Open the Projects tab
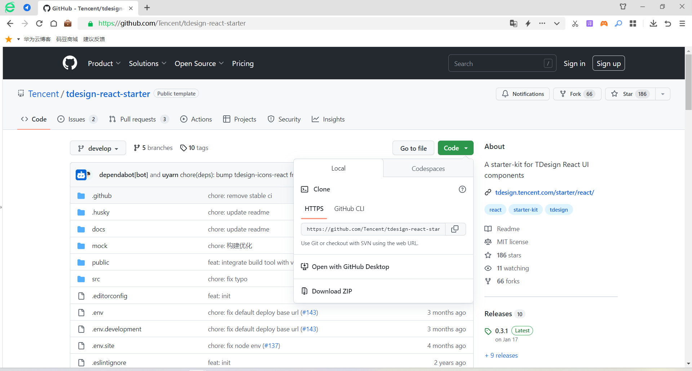Screen dimensions: 692x371 (x=240, y=119)
